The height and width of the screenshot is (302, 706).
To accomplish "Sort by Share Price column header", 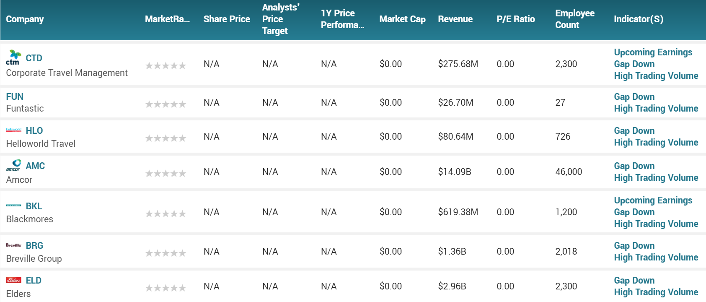I will tap(226, 19).
